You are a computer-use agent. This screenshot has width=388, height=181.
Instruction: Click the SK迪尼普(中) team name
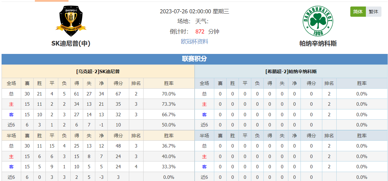(71, 44)
